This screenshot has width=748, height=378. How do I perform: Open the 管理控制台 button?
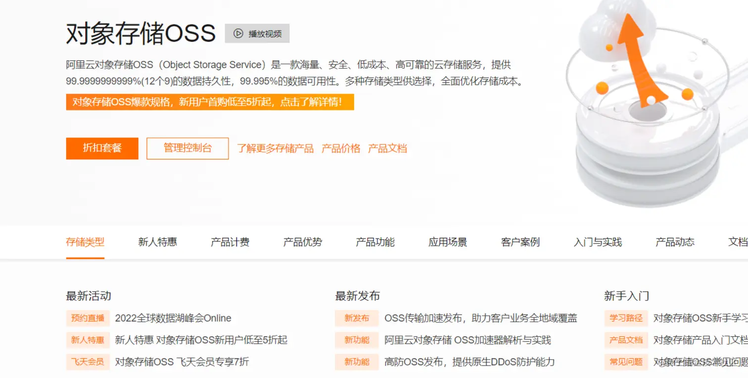[x=187, y=148]
